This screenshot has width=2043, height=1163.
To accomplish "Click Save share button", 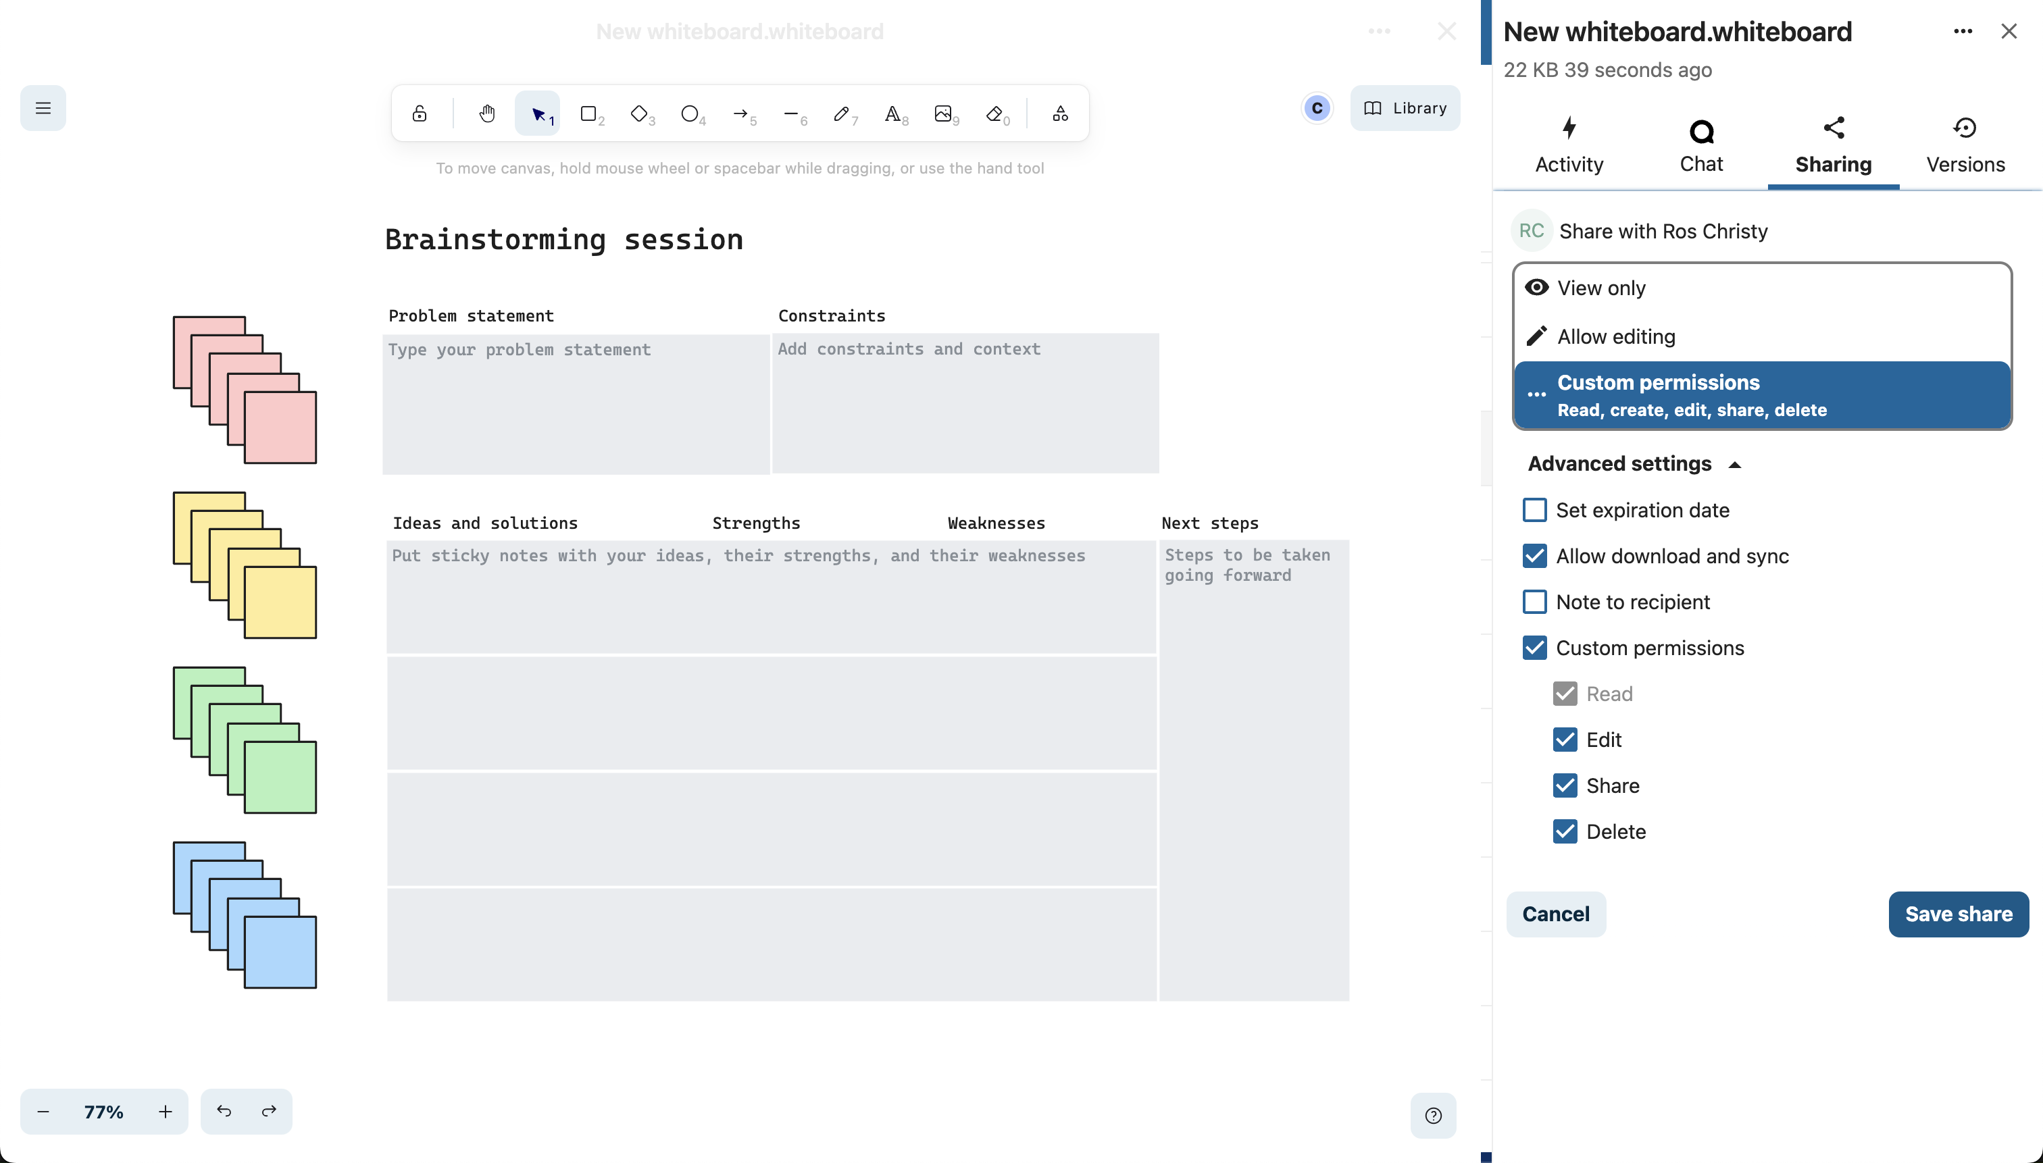I will click(1959, 913).
